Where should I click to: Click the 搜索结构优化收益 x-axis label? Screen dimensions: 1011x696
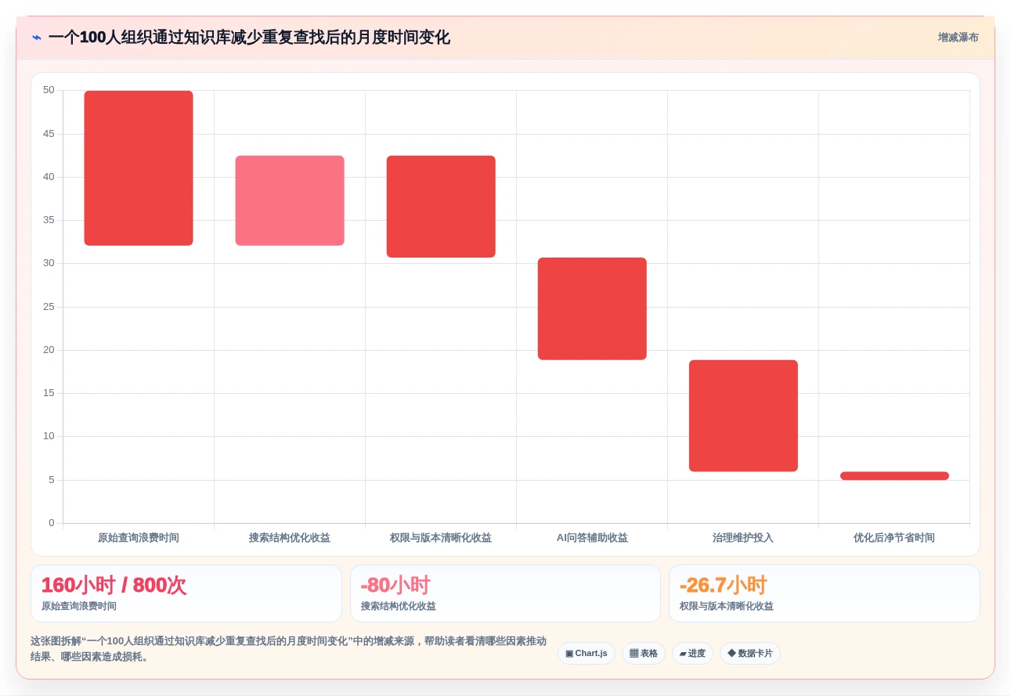290,538
